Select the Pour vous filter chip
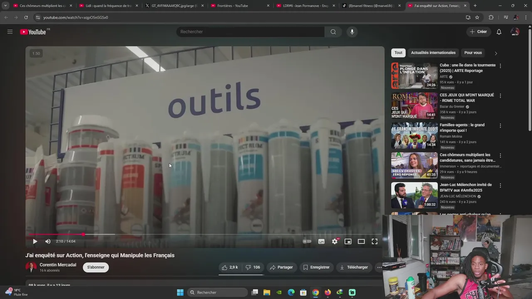Image resolution: width=532 pixels, height=299 pixels. point(473,53)
